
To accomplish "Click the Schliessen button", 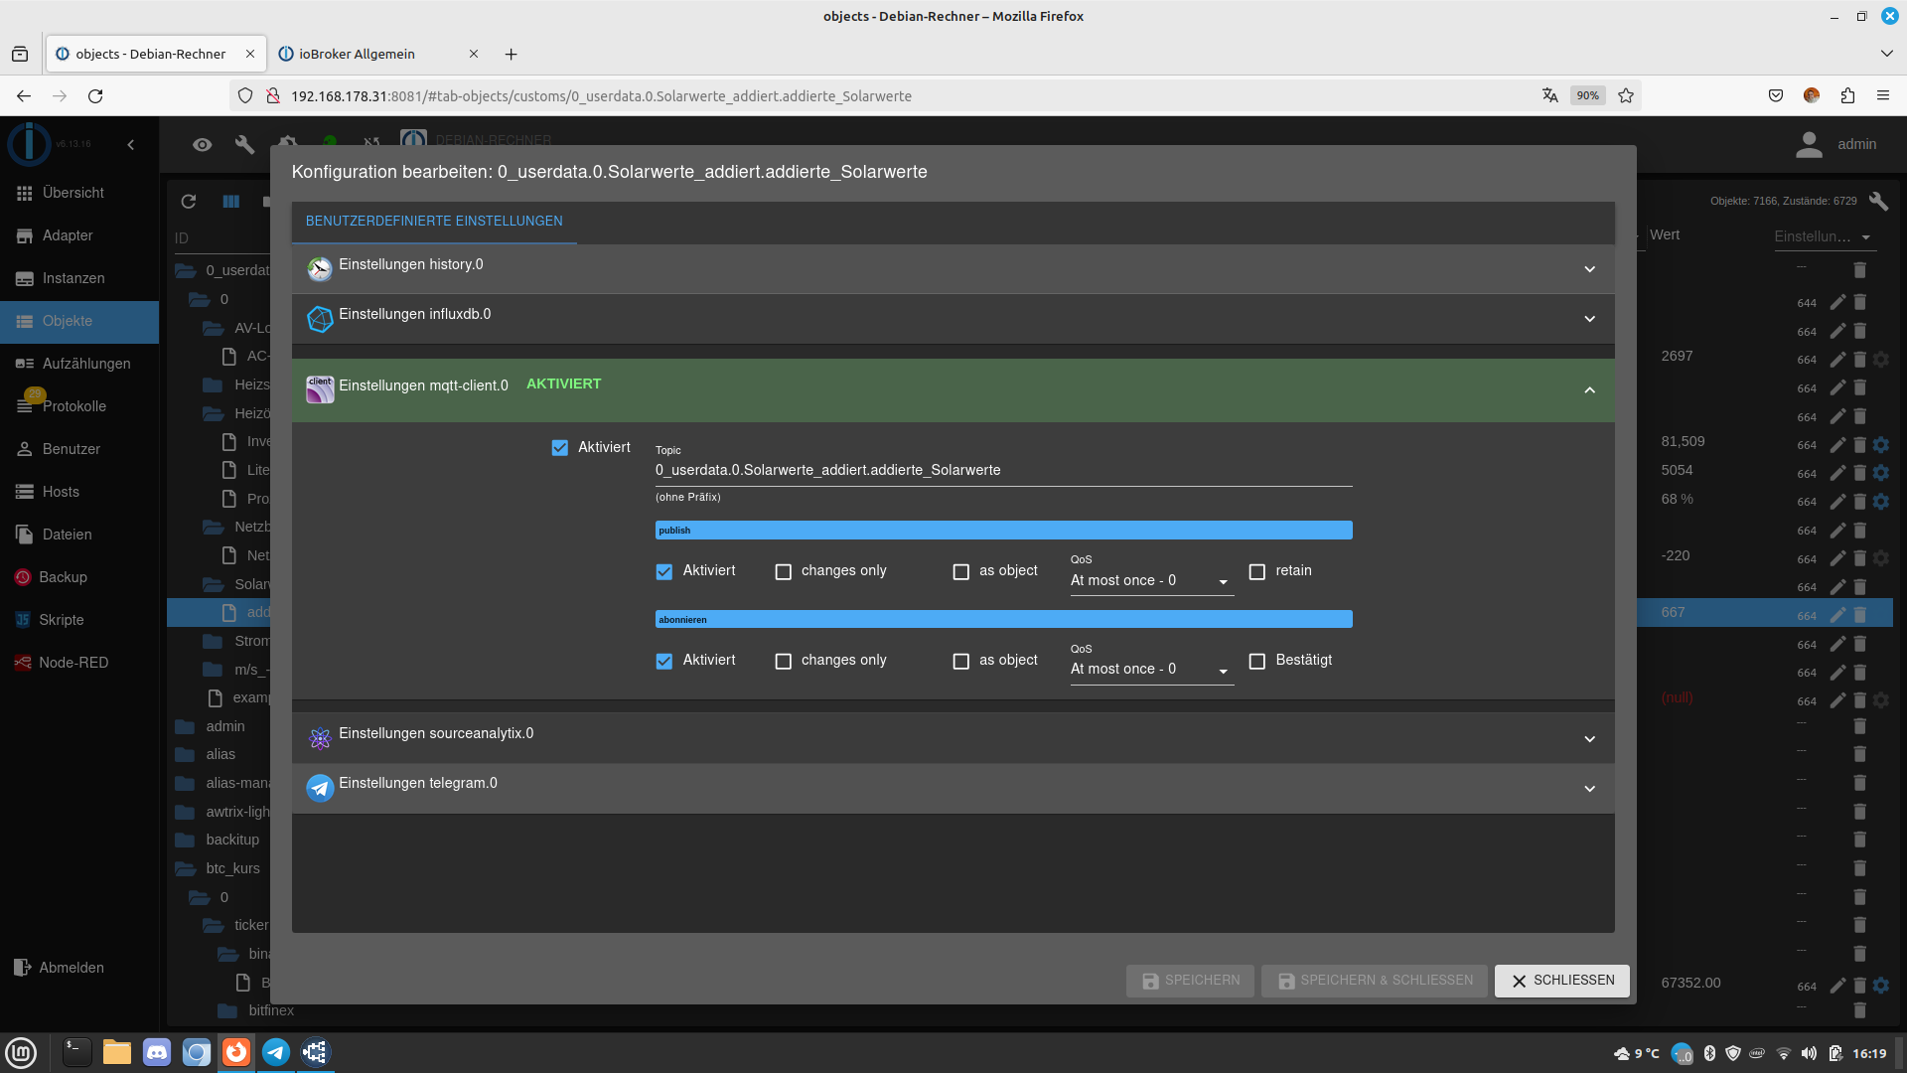I will point(1561,981).
